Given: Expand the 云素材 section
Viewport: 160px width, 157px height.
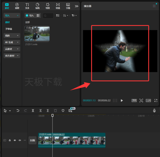Looking at the screenshot, I should (x=12, y=49).
